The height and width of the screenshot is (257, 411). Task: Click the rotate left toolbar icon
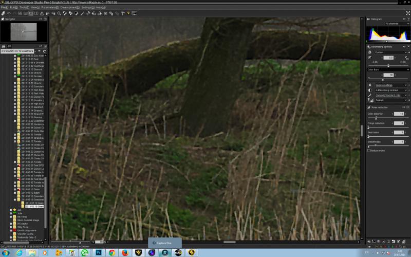click(94, 13)
